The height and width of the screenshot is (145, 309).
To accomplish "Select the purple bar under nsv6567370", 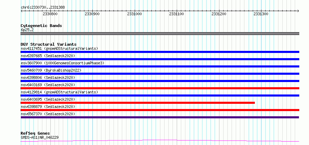I will (x=160, y=117).
